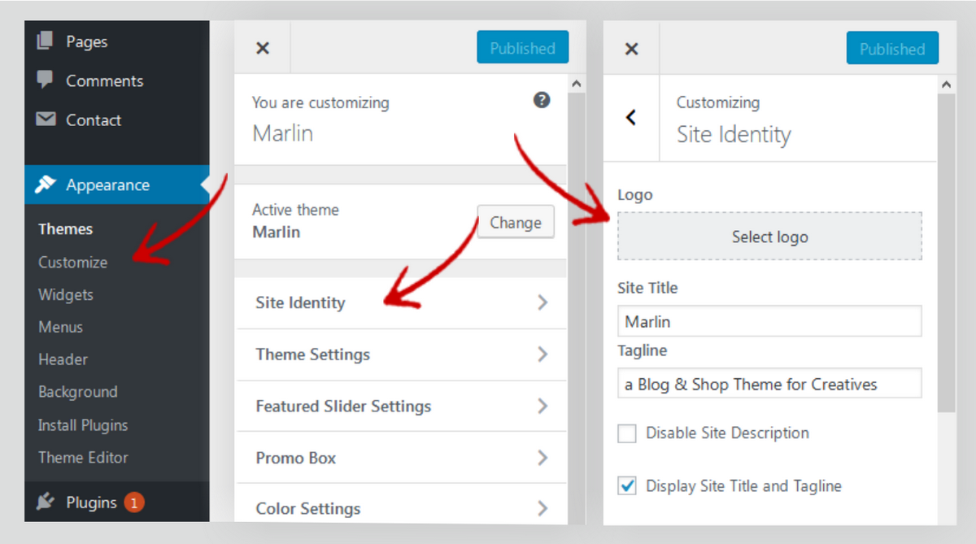Open Theme Editor submenu item
Screen dimensions: 976x544
click(83, 457)
